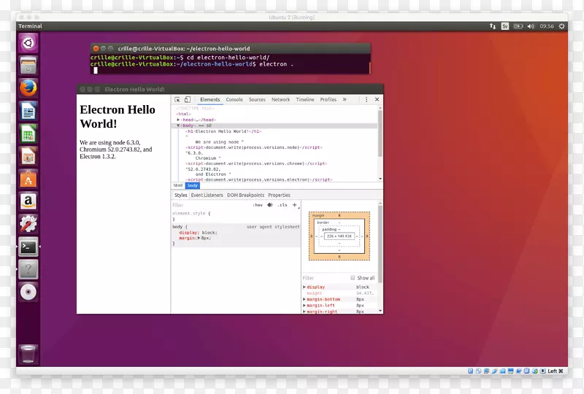Collapse the body node in DOM tree
The width and height of the screenshot is (584, 394).
click(178, 125)
